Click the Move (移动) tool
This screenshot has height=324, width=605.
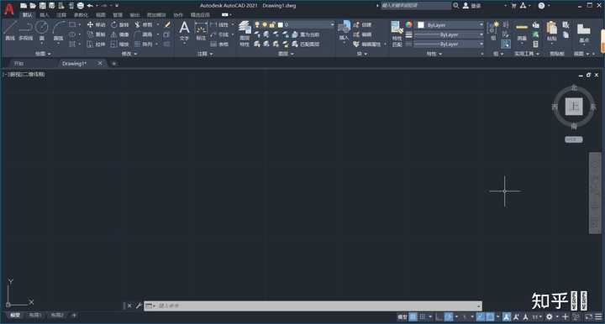coord(96,24)
